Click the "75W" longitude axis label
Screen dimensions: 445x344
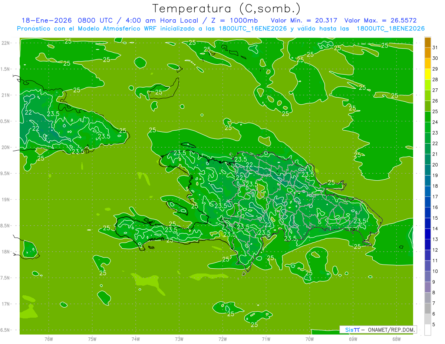92,339
